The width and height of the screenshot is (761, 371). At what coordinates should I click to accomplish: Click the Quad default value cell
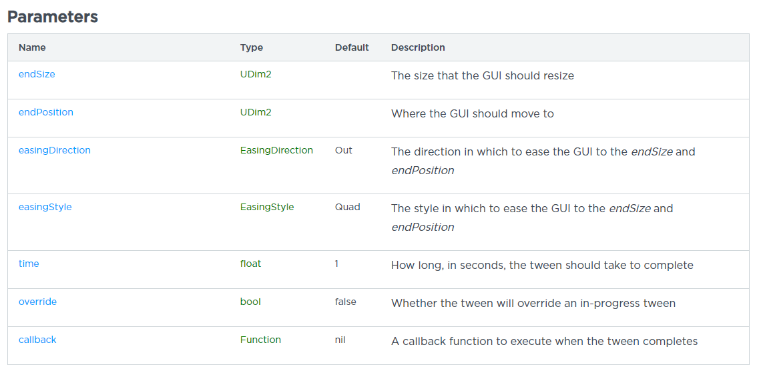348,207
